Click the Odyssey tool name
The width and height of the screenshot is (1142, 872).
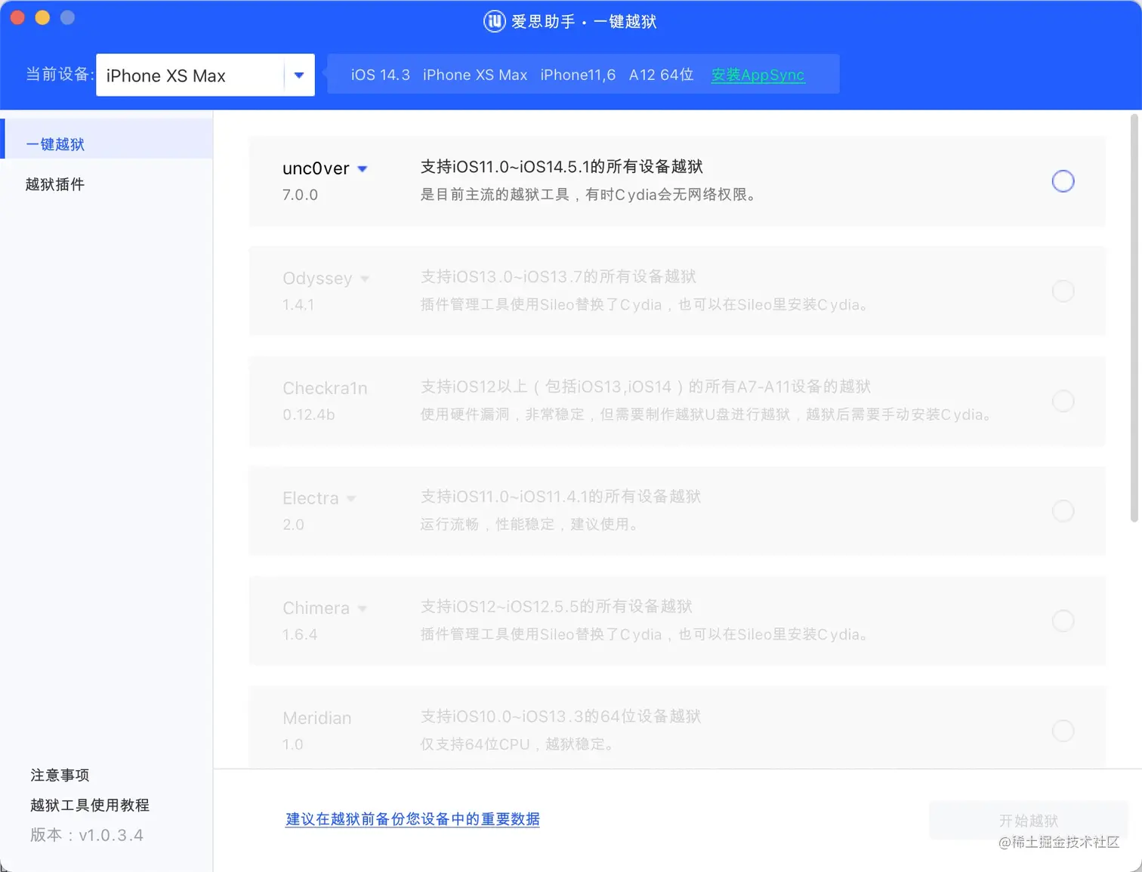click(x=317, y=279)
